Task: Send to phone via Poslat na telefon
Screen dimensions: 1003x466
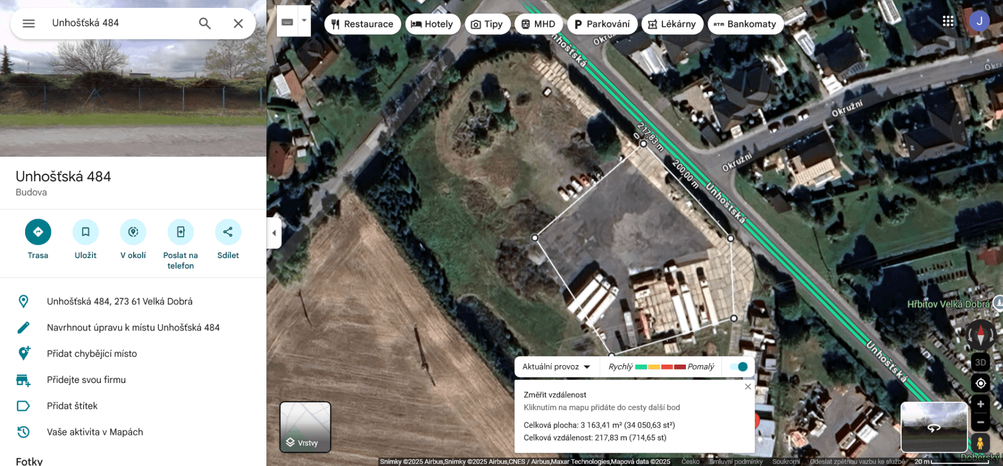Action: [181, 245]
